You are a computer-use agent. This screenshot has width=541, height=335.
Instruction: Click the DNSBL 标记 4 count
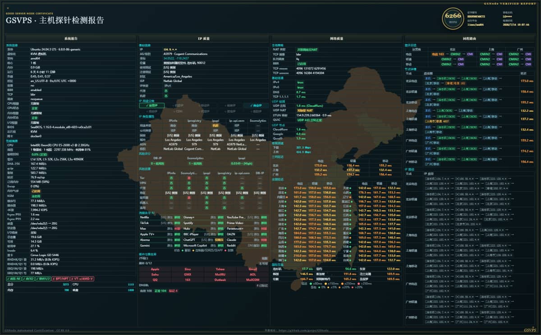pos(173,291)
